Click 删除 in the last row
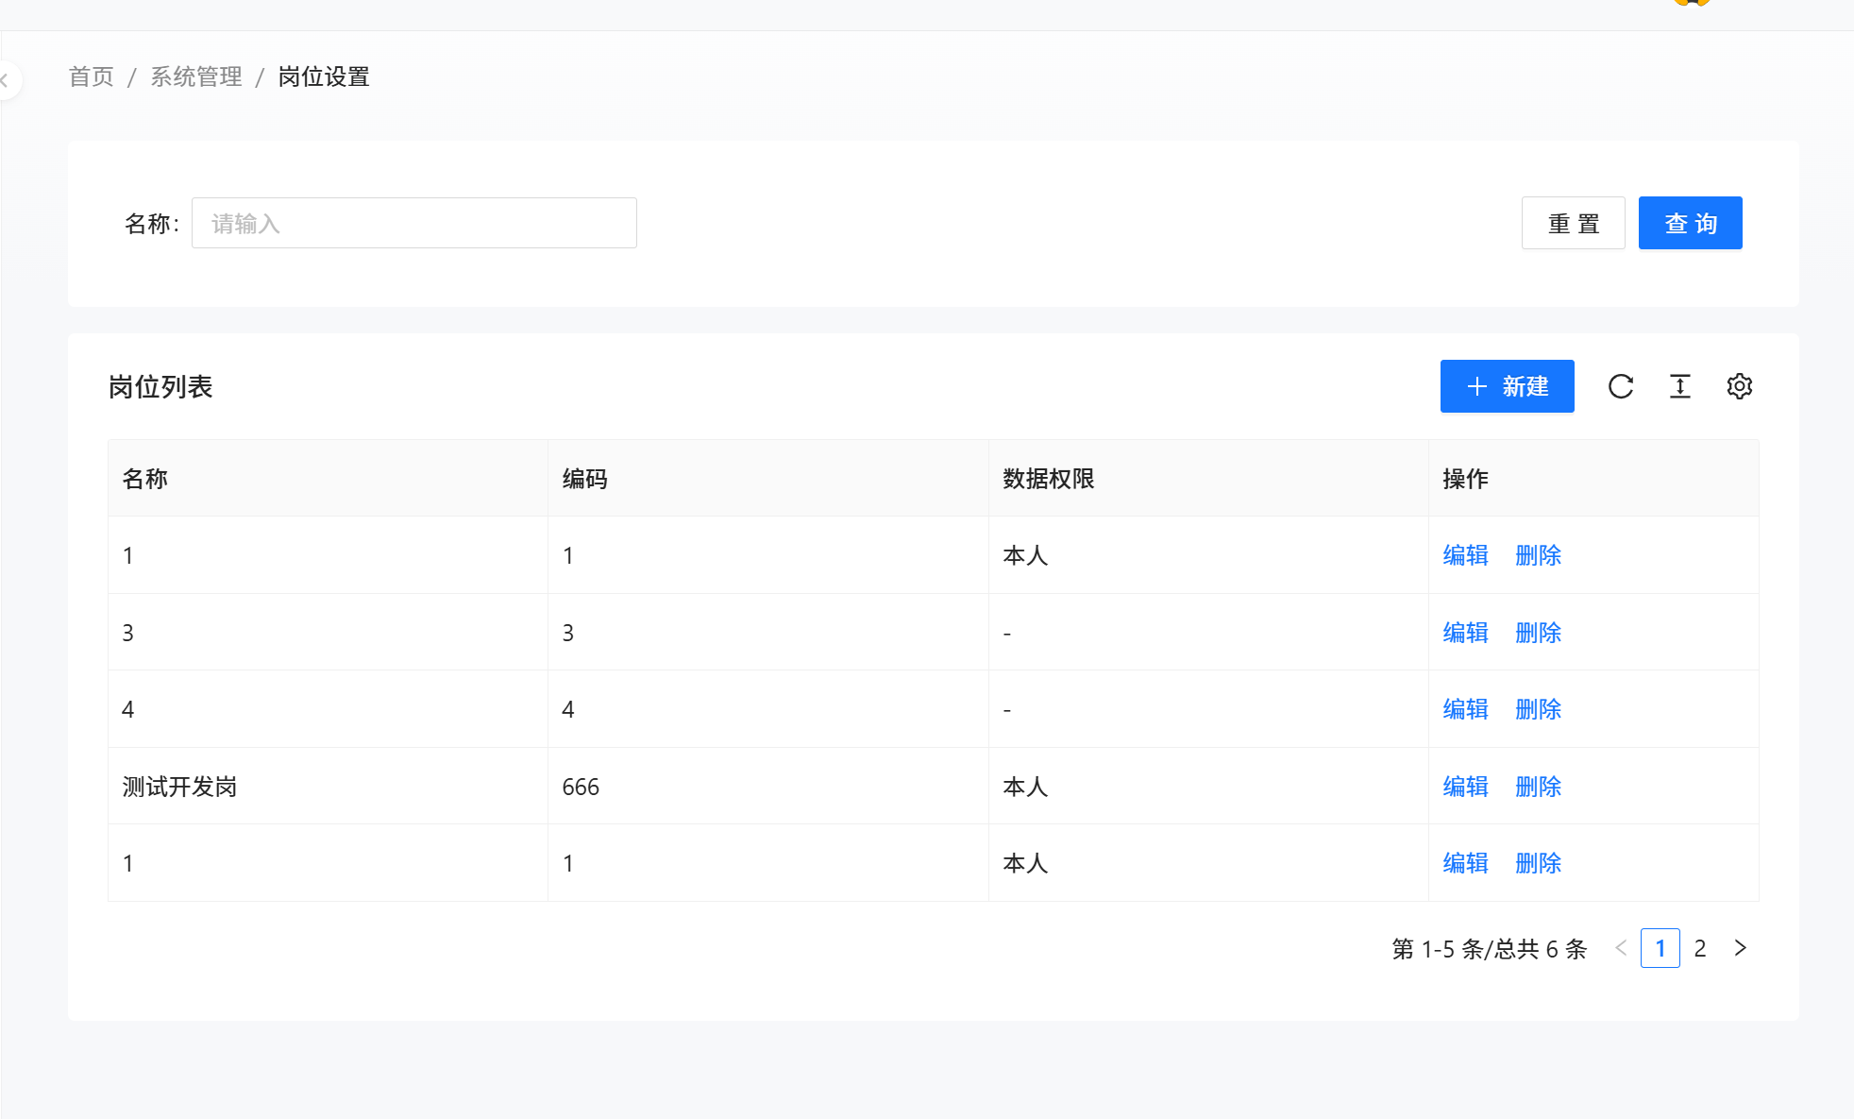The image size is (1854, 1119). click(x=1538, y=863)
